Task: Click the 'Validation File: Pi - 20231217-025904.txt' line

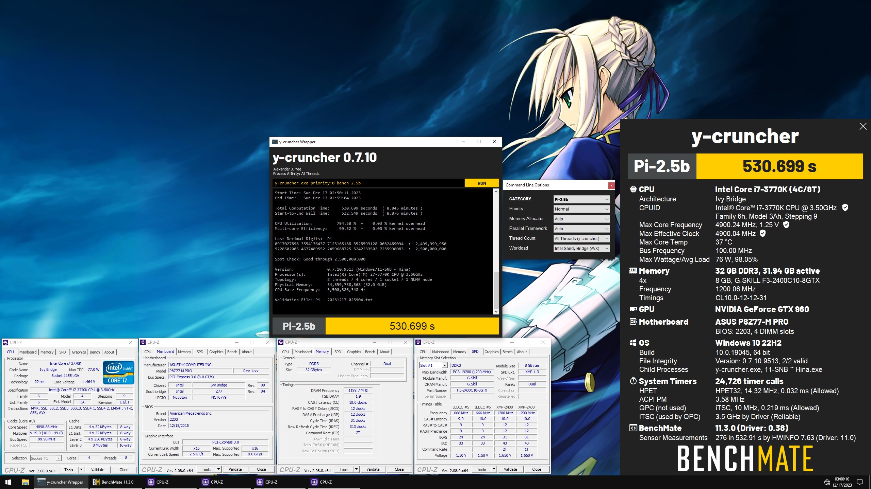Action: pos(324,300)
